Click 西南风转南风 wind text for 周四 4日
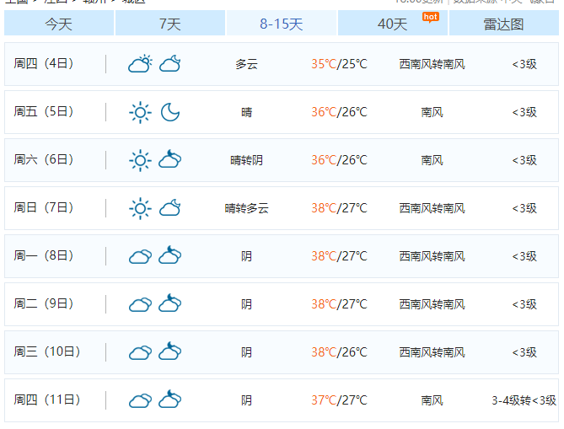Viewport: 564px width, 429px height. coord(432,64)
